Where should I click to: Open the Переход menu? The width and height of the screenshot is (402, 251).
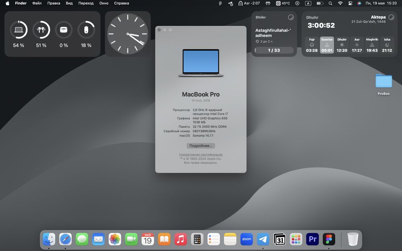86,3
